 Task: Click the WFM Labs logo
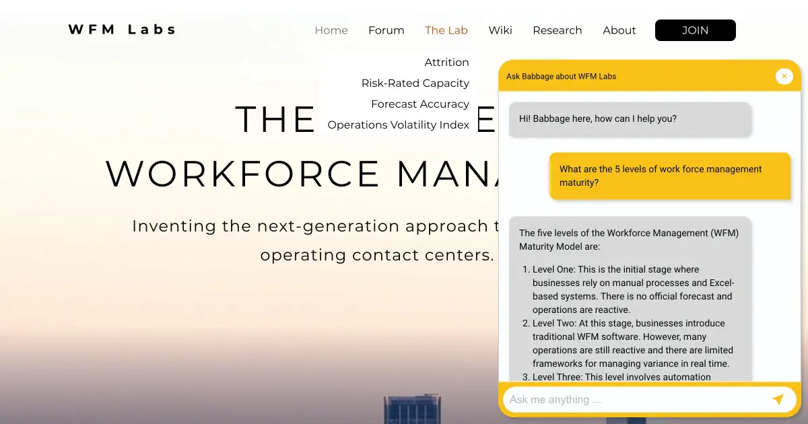(x=123, y=30)
